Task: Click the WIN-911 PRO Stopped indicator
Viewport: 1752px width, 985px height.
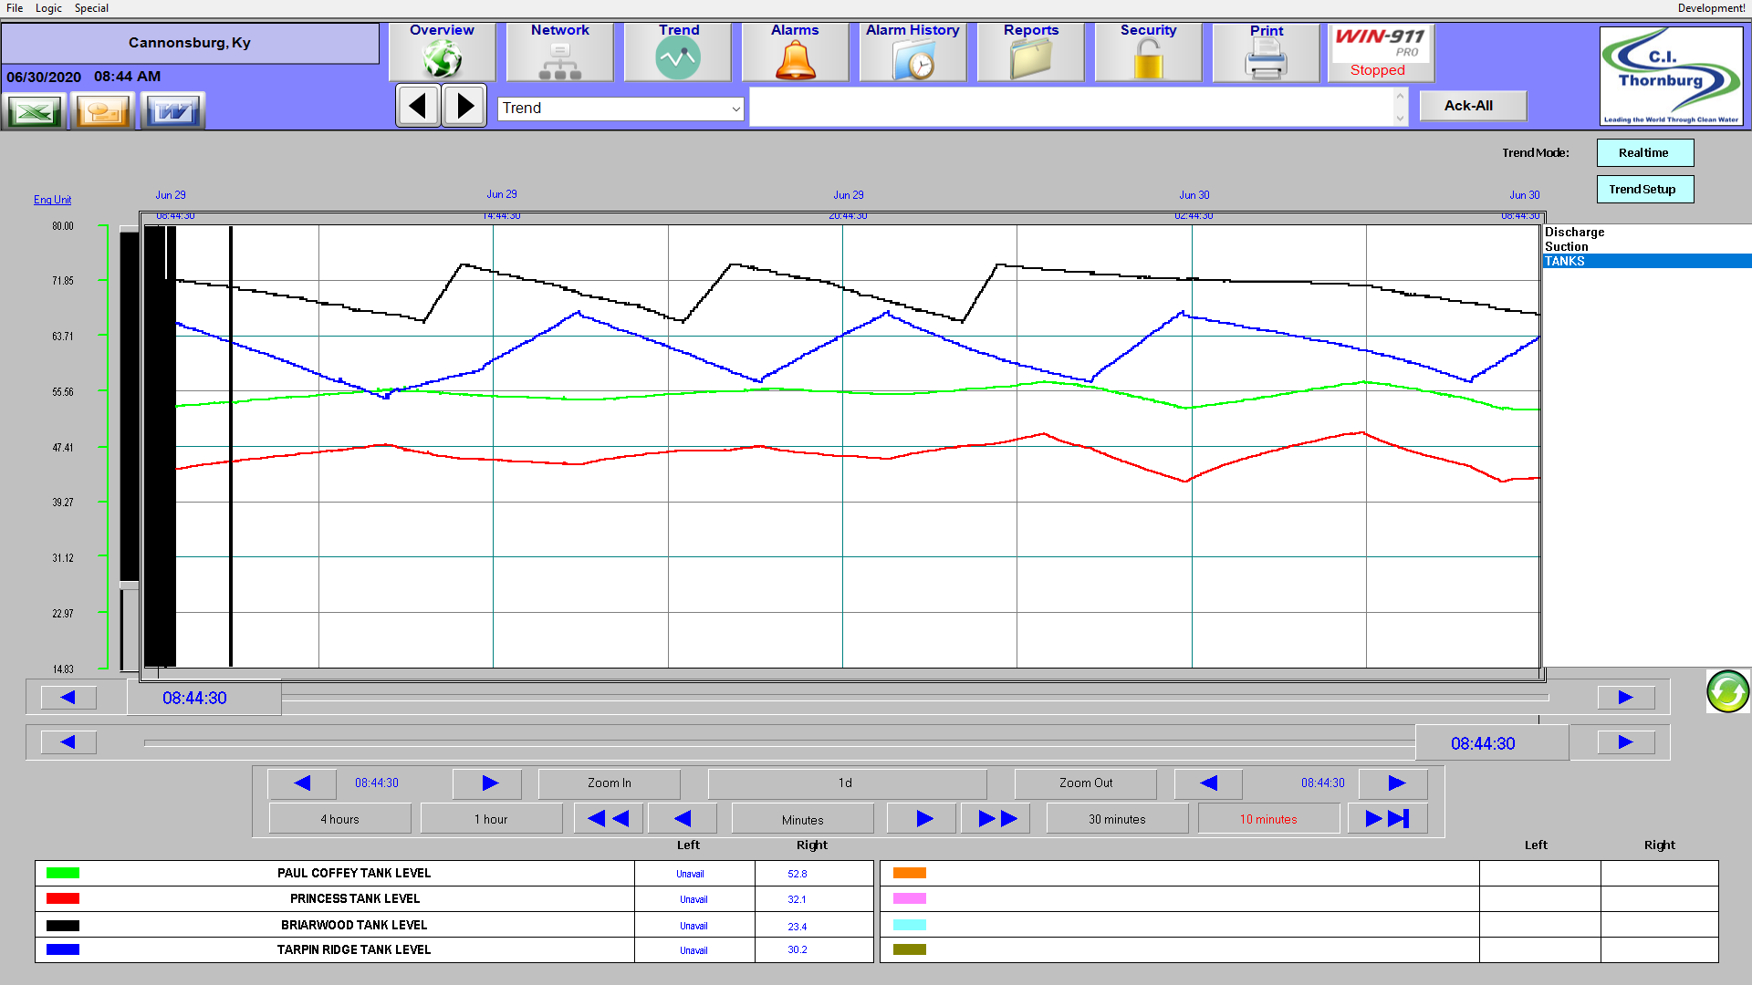Action: click(x=1381, y=52)
